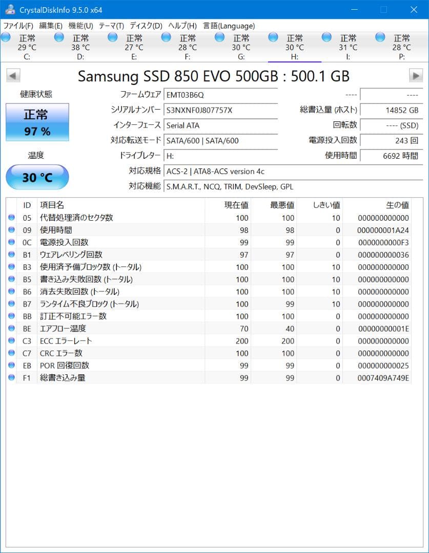Click the drive letter field H:
The width and height of the screenshot is (429, 553).
point(221,156)
